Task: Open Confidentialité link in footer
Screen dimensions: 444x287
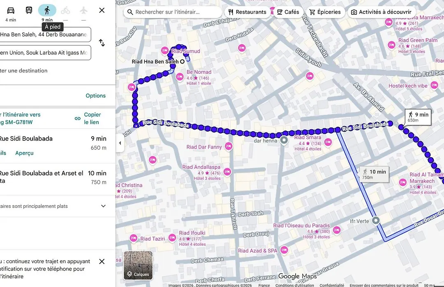Action: click(x=332, y=285)
